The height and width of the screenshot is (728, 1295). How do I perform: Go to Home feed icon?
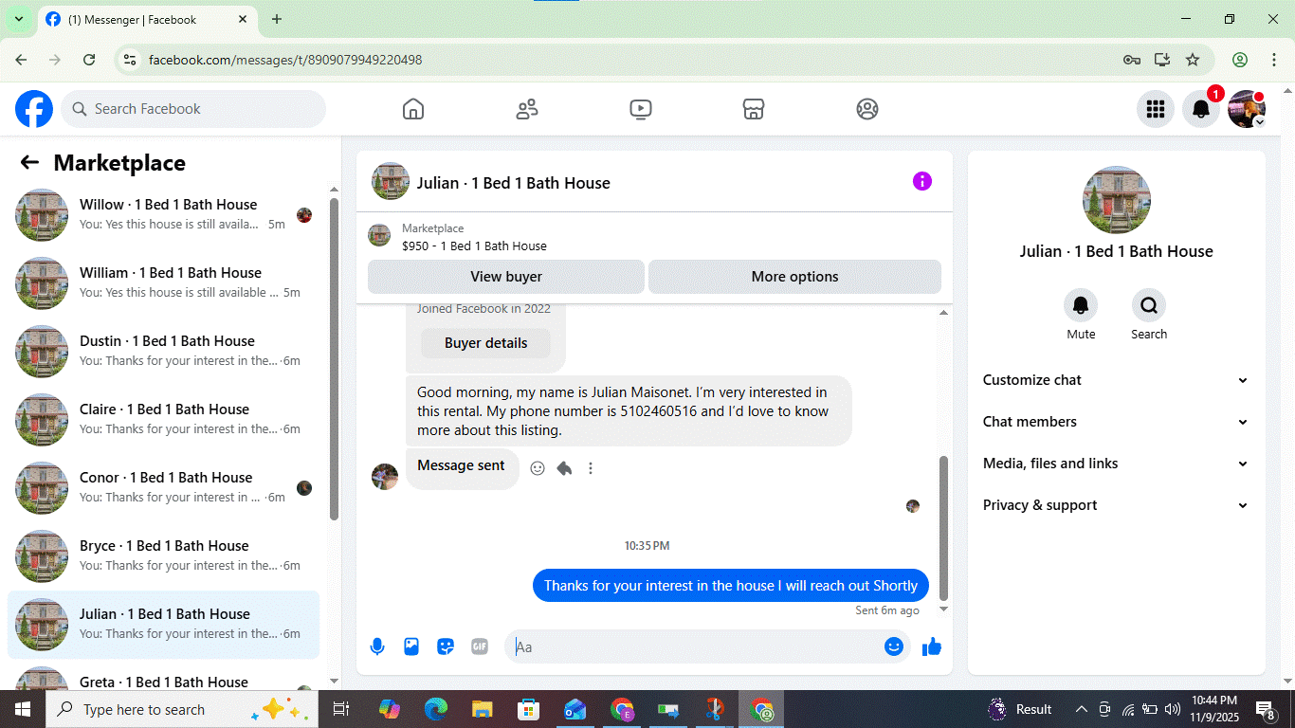pyautogui.click(x=413, y=109)
